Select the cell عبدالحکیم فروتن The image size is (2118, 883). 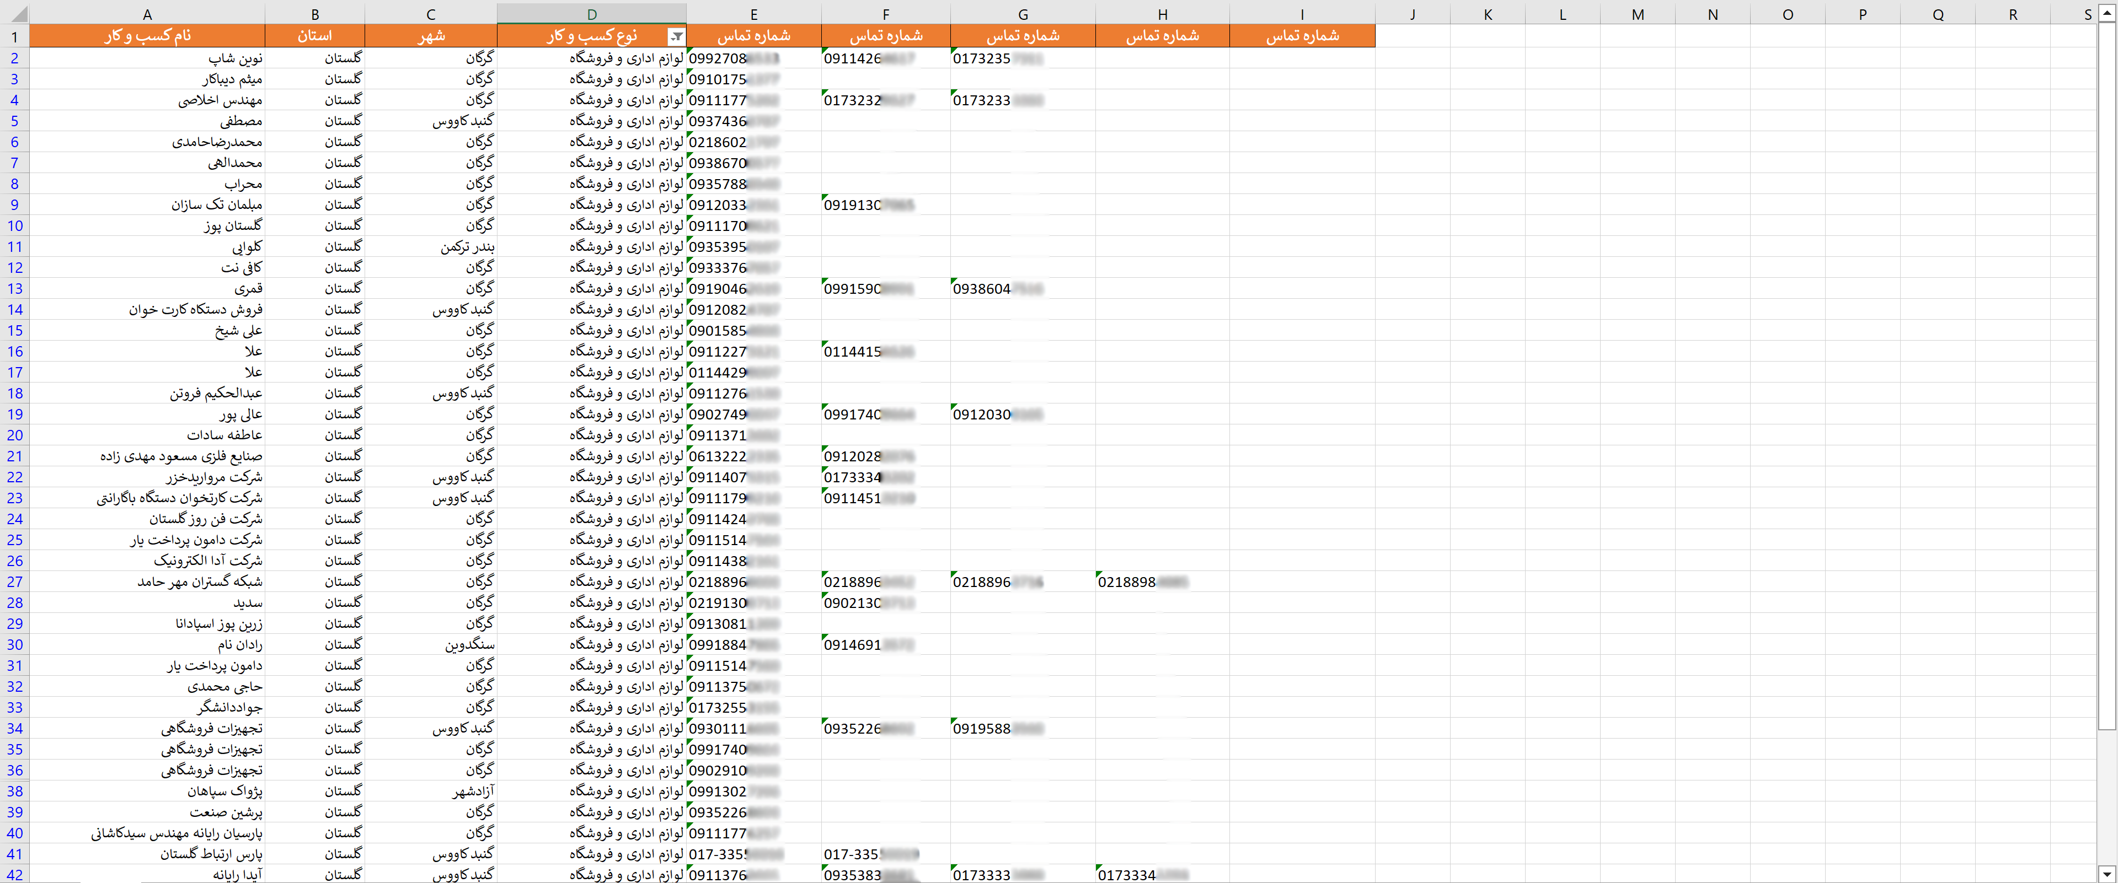point(147,394)
